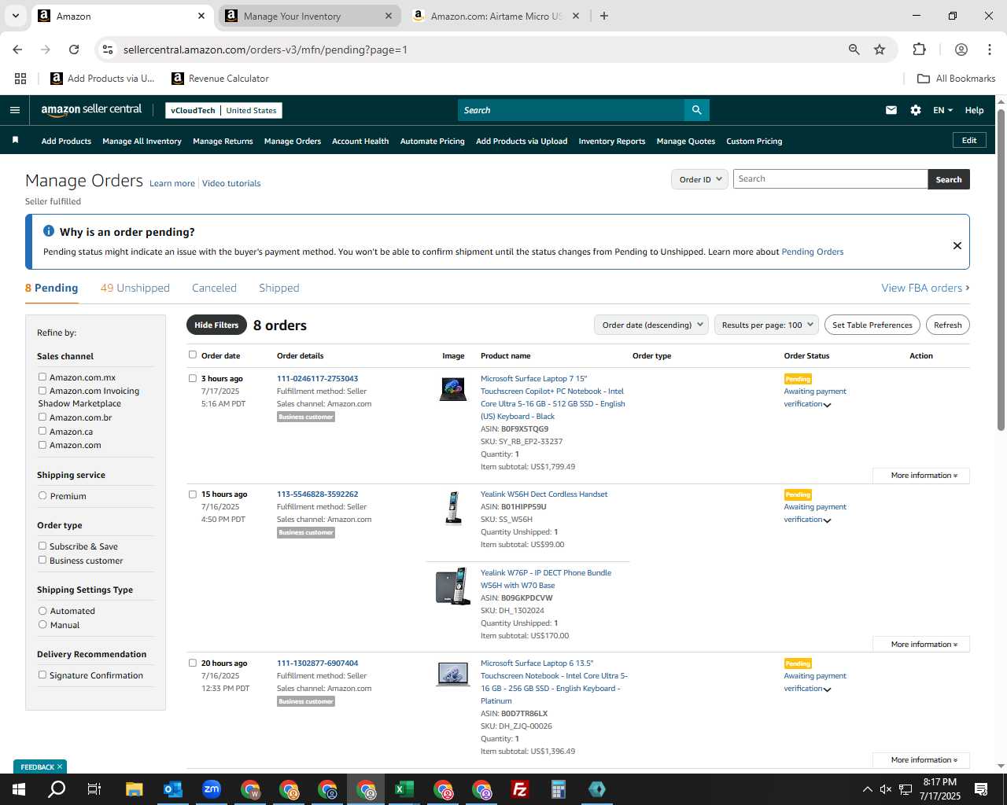Select the Manual shipping settings type
1007x805 pixels.
(x=42, y=625)
